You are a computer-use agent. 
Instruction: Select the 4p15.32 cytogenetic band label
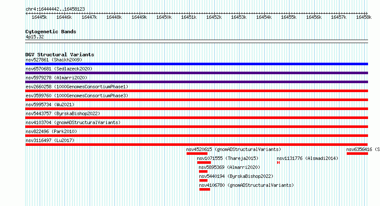coord(35,37)
